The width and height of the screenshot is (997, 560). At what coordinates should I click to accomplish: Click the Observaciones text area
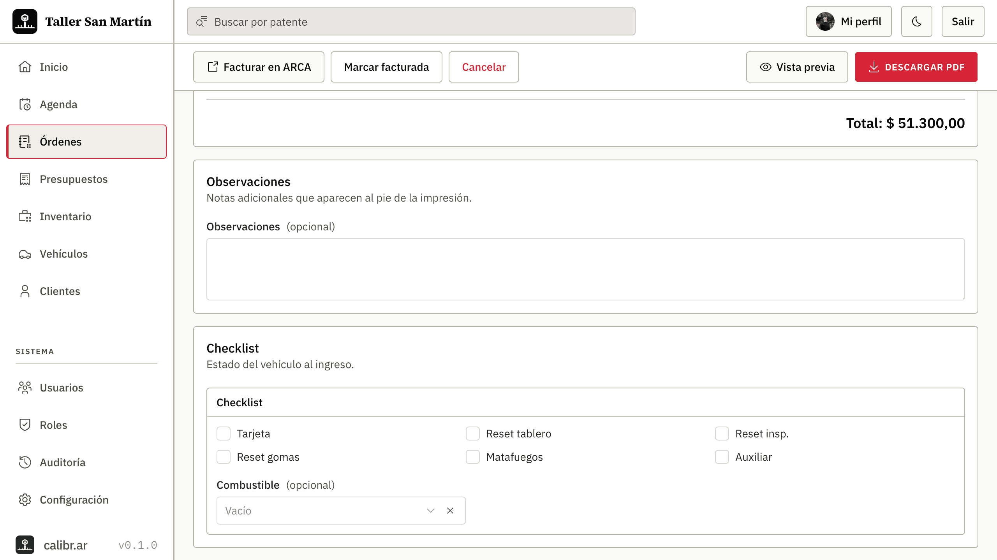585,269
